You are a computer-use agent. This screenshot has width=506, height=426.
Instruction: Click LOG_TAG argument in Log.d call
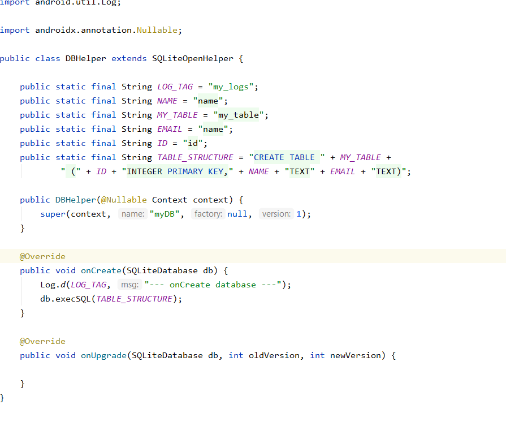coord(88,285)
